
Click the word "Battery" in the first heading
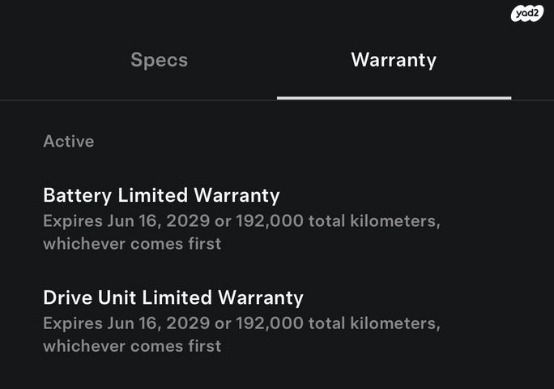(x=77, y=195)
